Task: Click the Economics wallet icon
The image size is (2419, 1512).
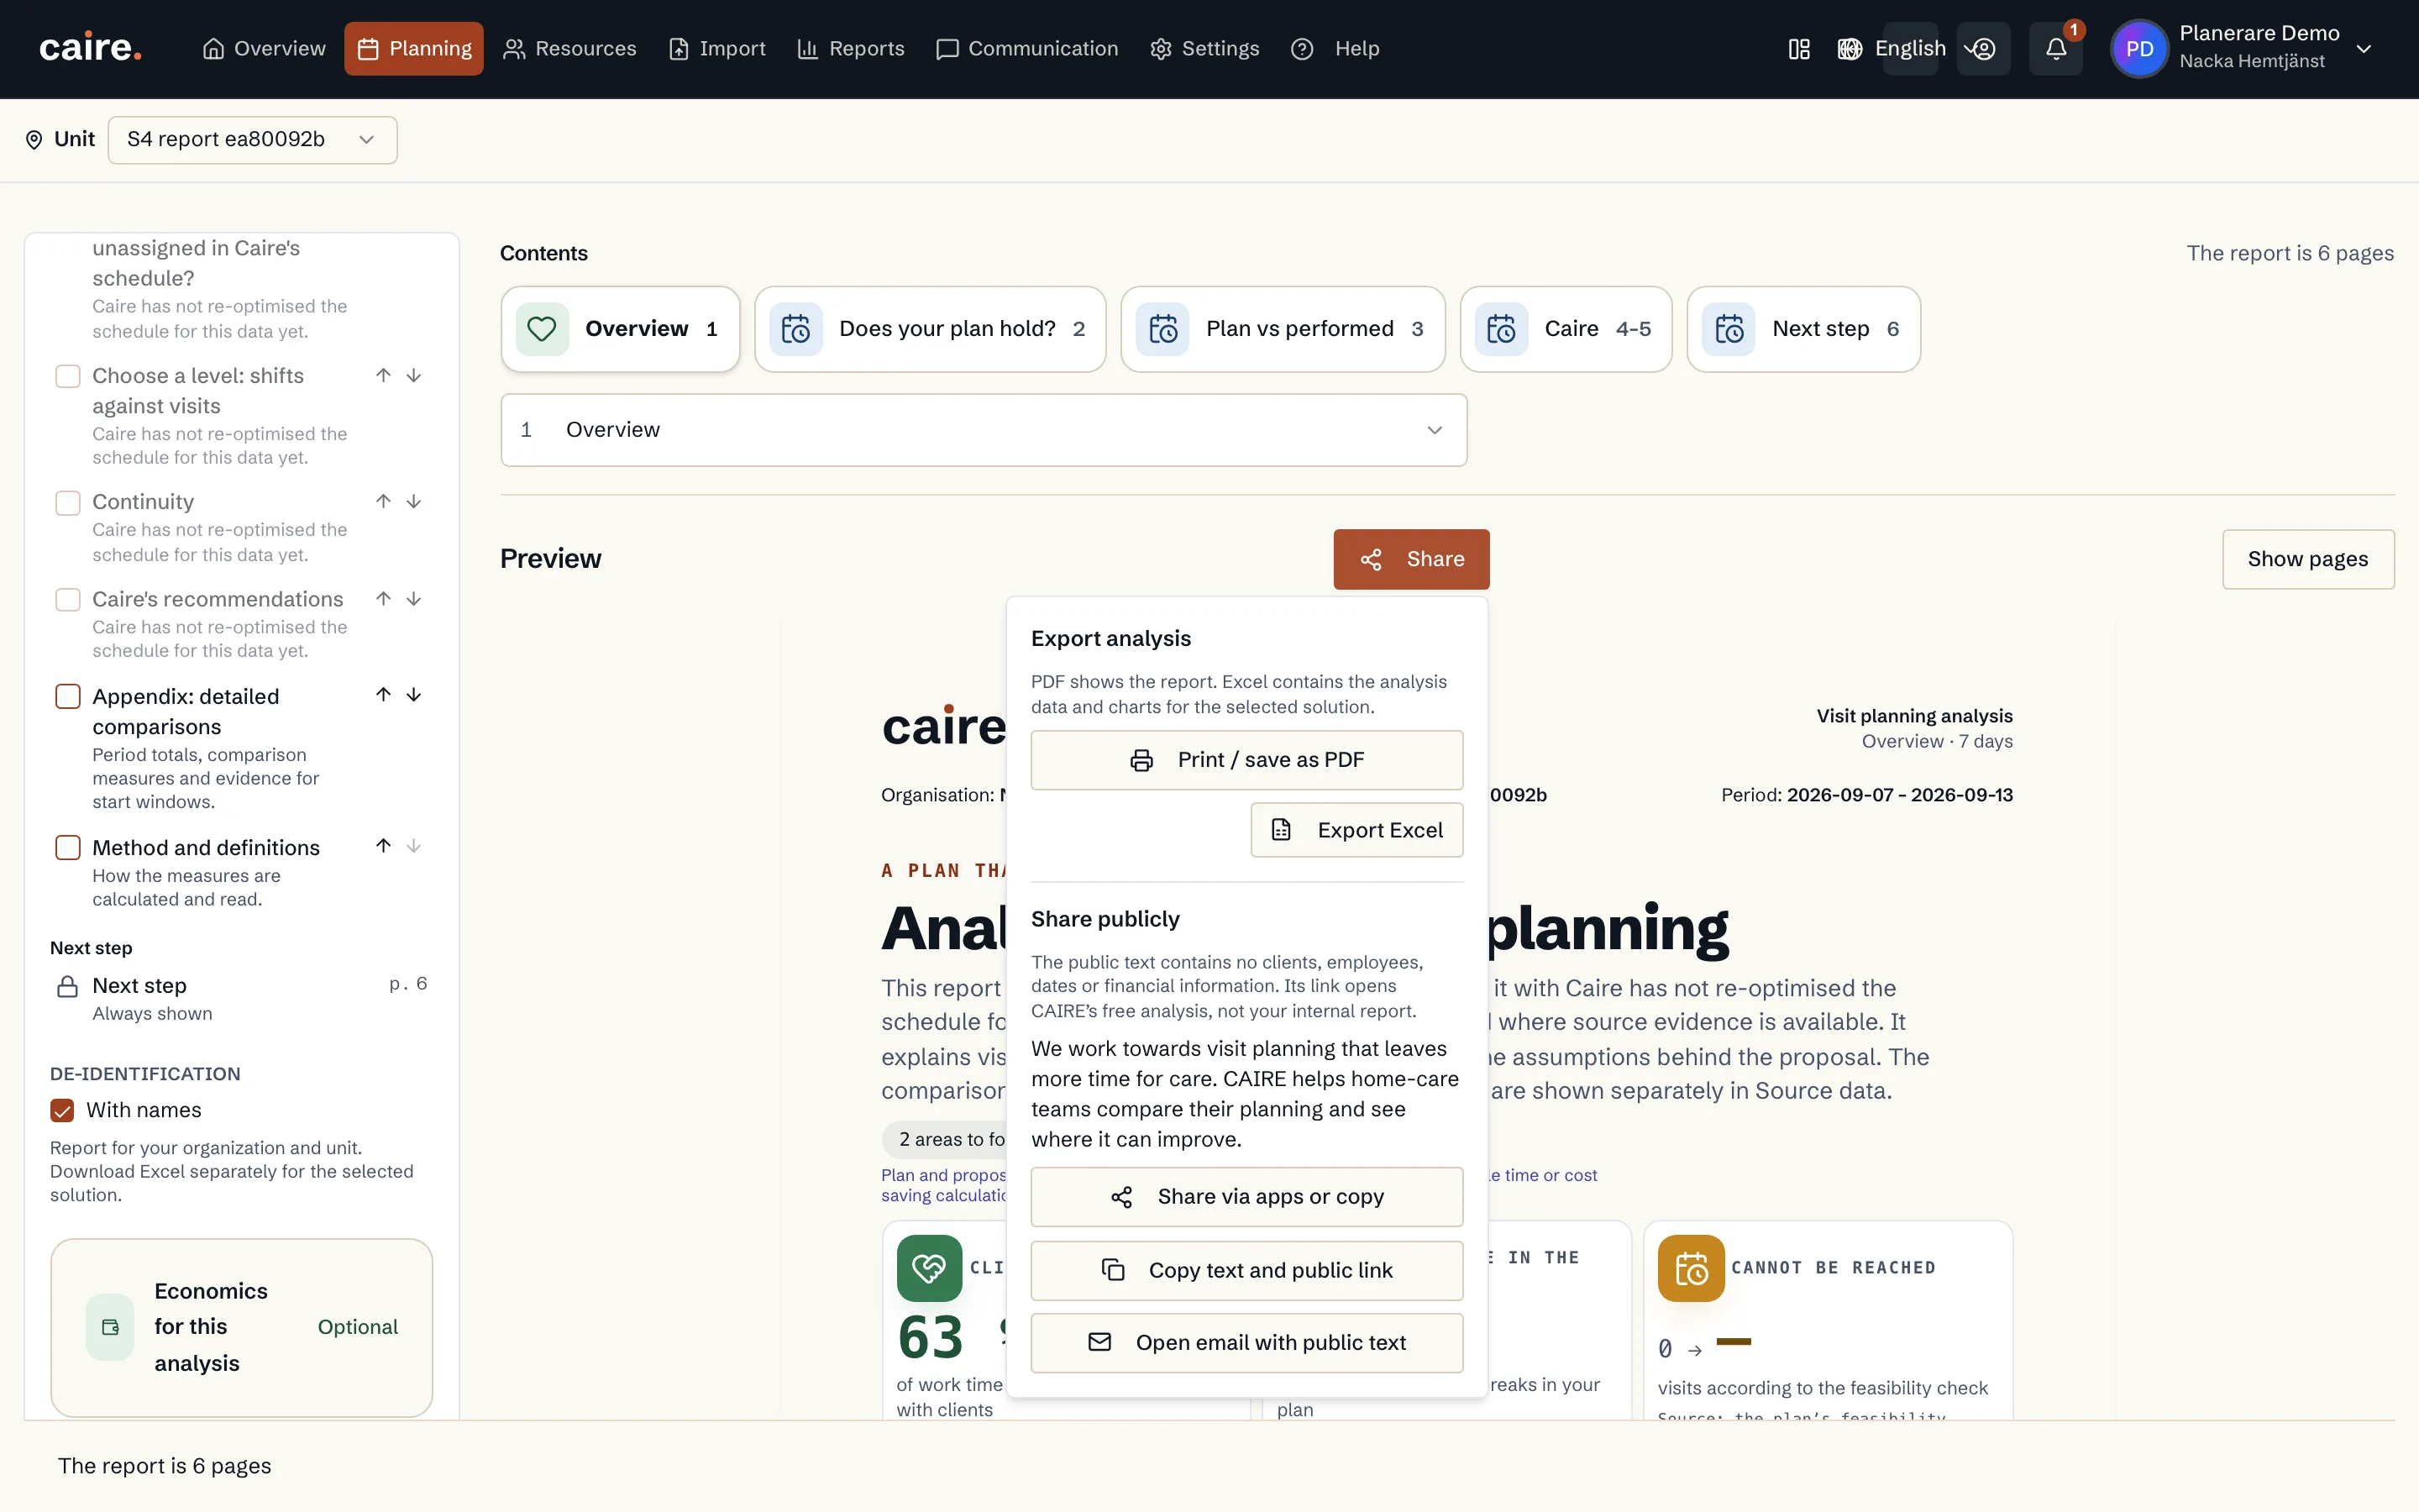Action: click(x=110, y=1327)
